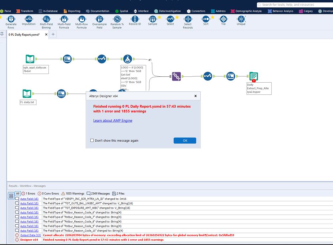Select the Multi-Row Formula tool
This screenshot has width=333, height=245.
[82, 22]
